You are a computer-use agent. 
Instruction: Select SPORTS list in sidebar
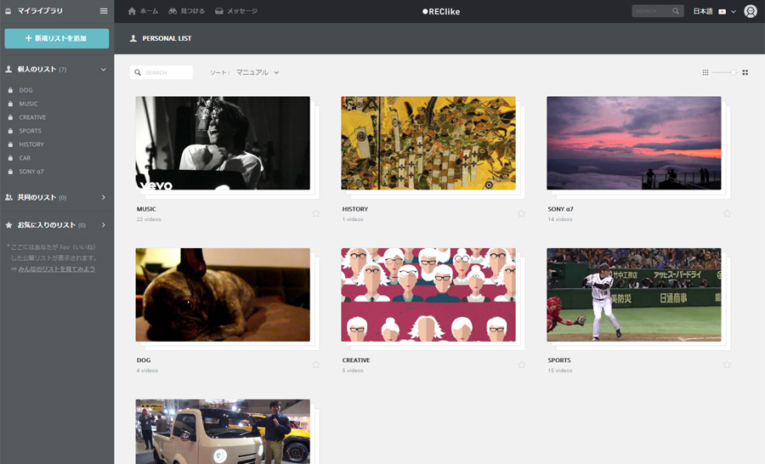pyautogui.click(x=31, y=131)
